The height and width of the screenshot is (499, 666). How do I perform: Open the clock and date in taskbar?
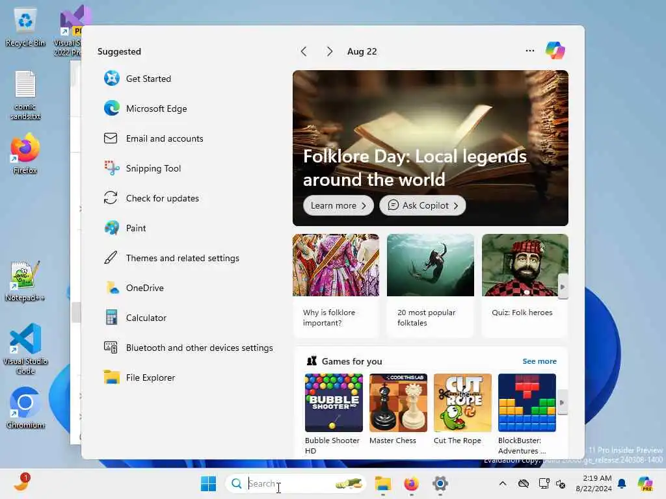pos(593,483)
